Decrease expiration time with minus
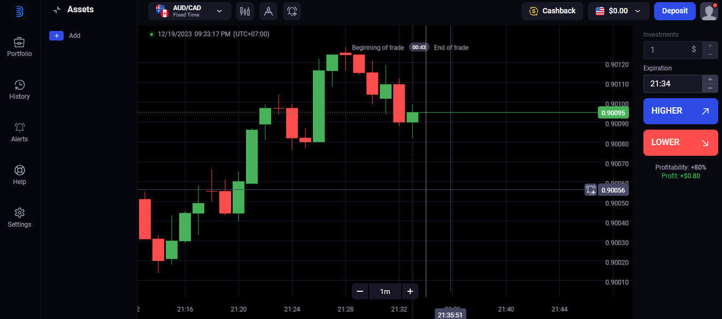 (x=710, y=88)
